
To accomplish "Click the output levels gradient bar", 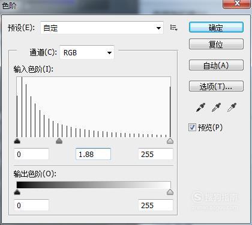I will (x=94, y=185).
